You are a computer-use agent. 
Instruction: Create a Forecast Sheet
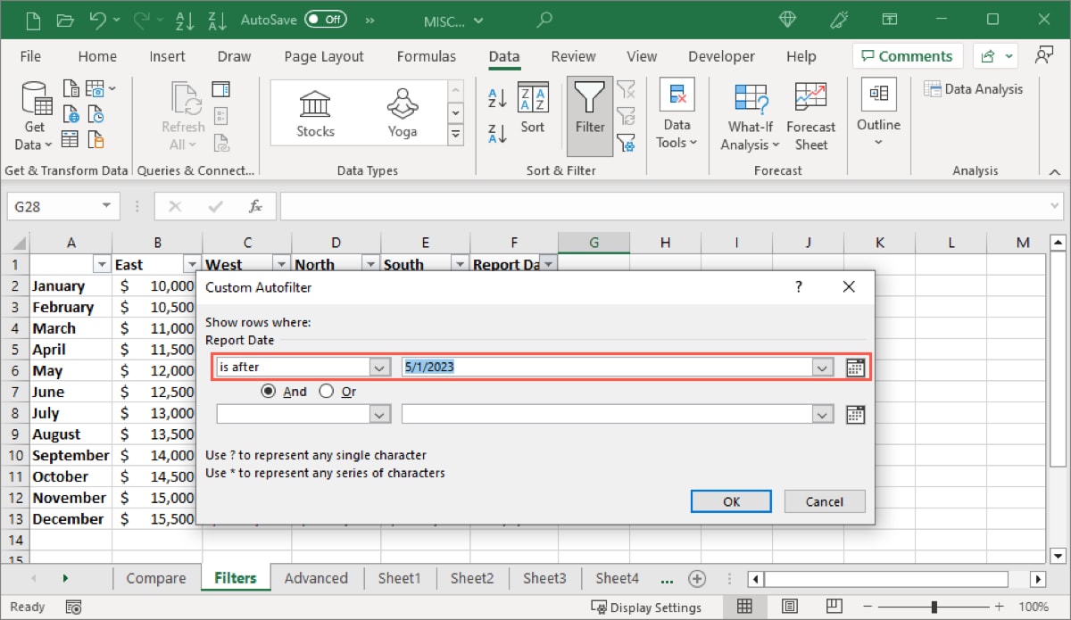coord(810,114)
